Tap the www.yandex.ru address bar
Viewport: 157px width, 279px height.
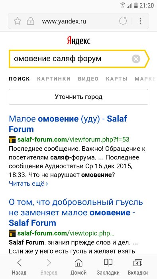(x=64, y=22)
